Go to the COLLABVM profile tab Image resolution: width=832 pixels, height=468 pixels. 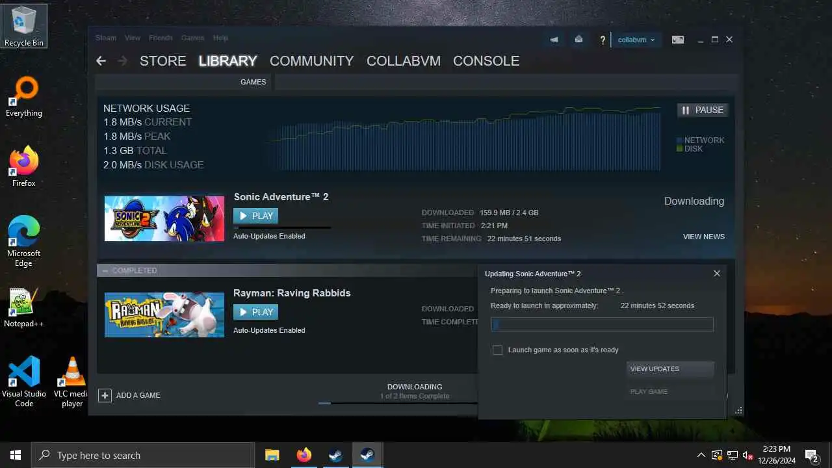(404, 60)
